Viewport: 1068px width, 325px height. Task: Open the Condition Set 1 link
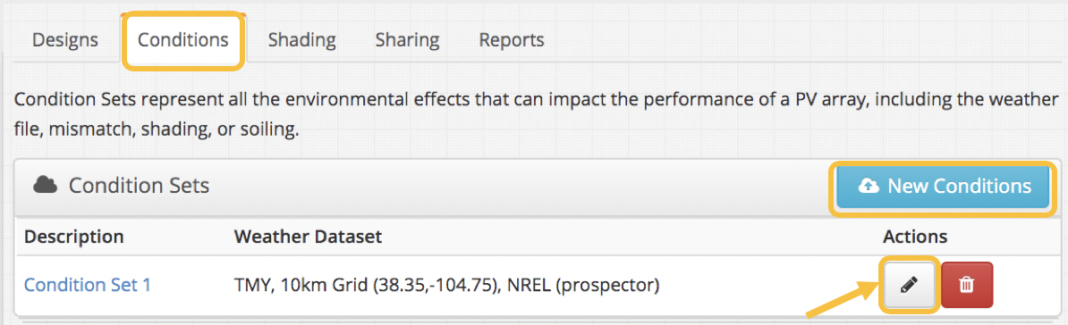coord(87,285)
